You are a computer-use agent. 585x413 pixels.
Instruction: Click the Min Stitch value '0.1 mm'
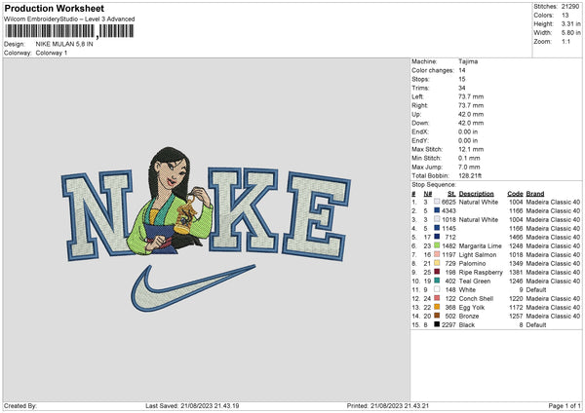click(469, 158)
